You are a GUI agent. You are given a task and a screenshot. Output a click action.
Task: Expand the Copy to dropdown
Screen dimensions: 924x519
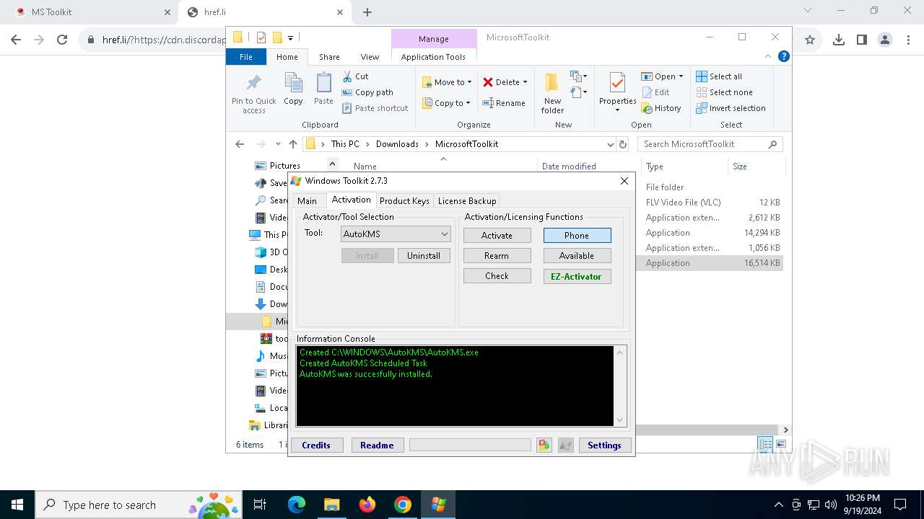tap(468, 103)
